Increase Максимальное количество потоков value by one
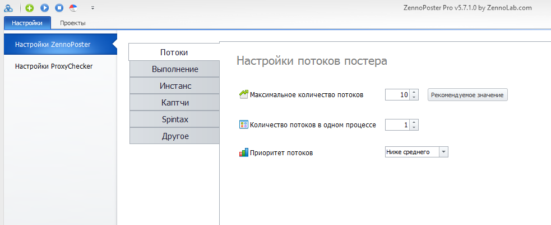The width and height of the screenshot is (551, 225). tap(414, 92)
